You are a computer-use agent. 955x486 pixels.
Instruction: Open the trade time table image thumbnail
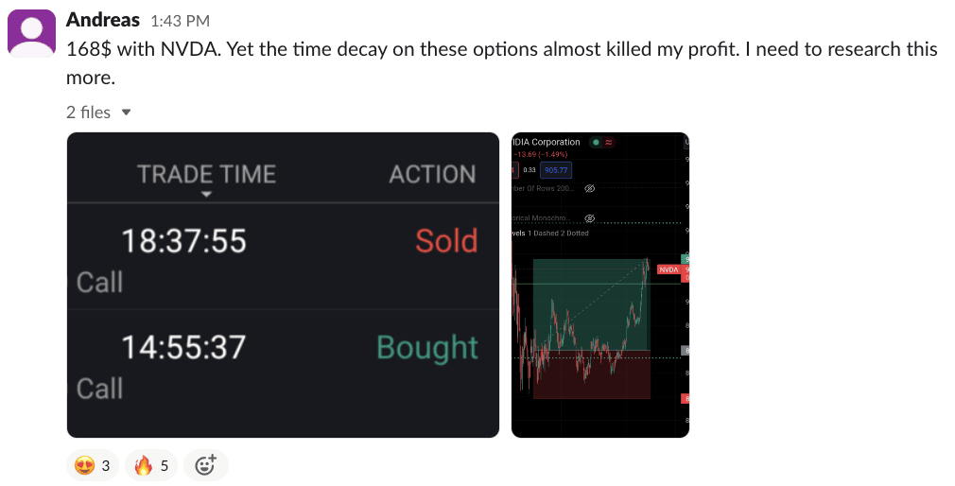[x=283, y=285]
